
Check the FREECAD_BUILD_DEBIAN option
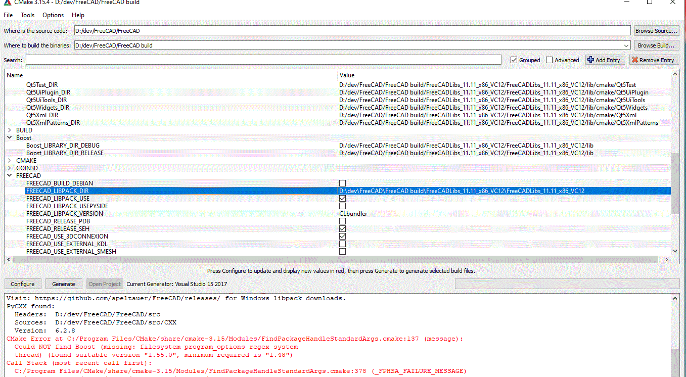pyautogui.click(x=342, y=183)
